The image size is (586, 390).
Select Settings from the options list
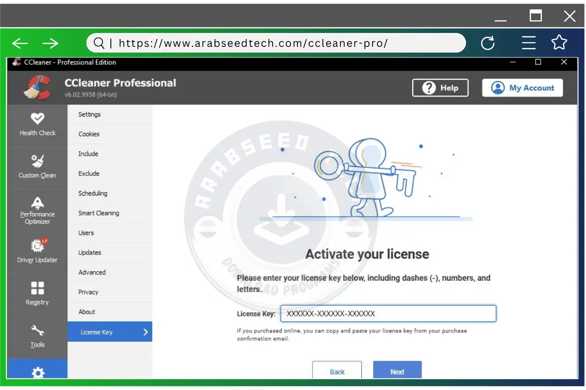[89, 114]
